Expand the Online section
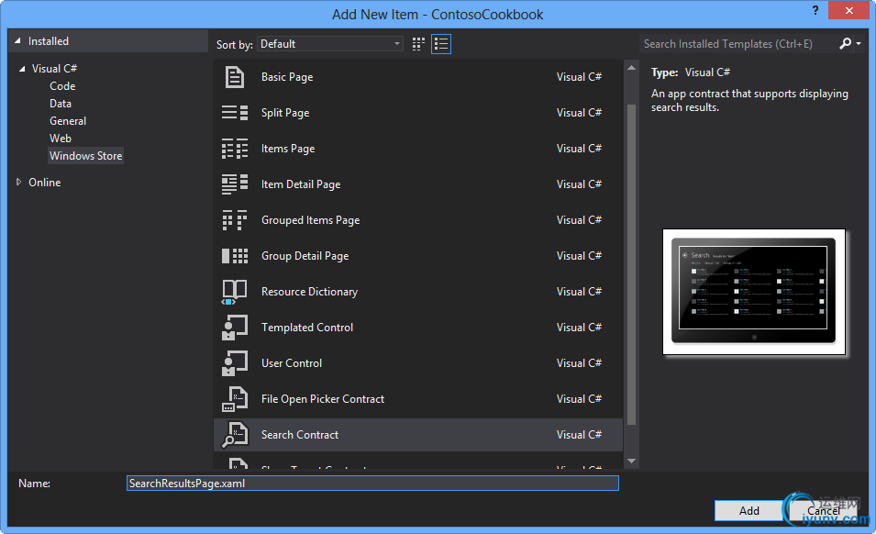This screenshot has height=534, width=876. coord(19,183)
